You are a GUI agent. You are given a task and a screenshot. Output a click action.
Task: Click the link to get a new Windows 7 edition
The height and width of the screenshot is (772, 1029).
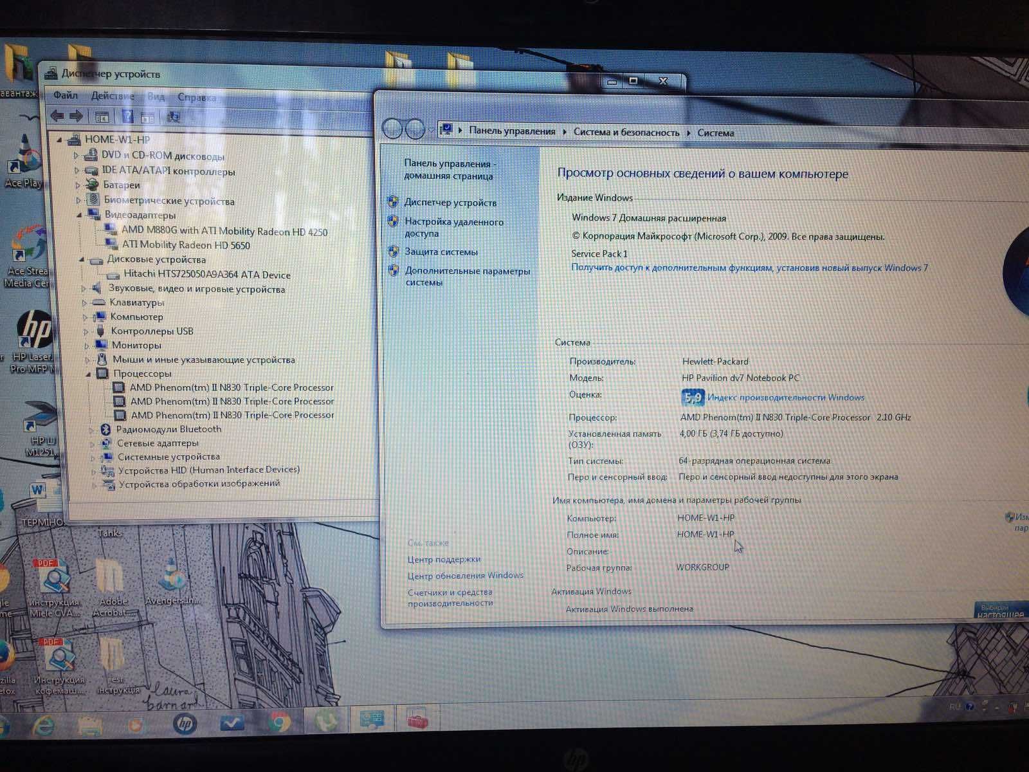coord(749,268)
